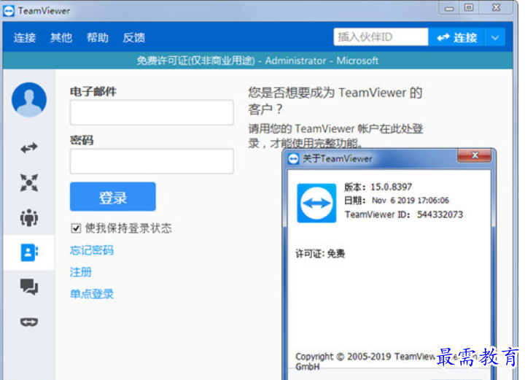The image size is (525, 380).
Task: Click the TeamViewer logo in title bar
Action: click(x=8, y=11)
